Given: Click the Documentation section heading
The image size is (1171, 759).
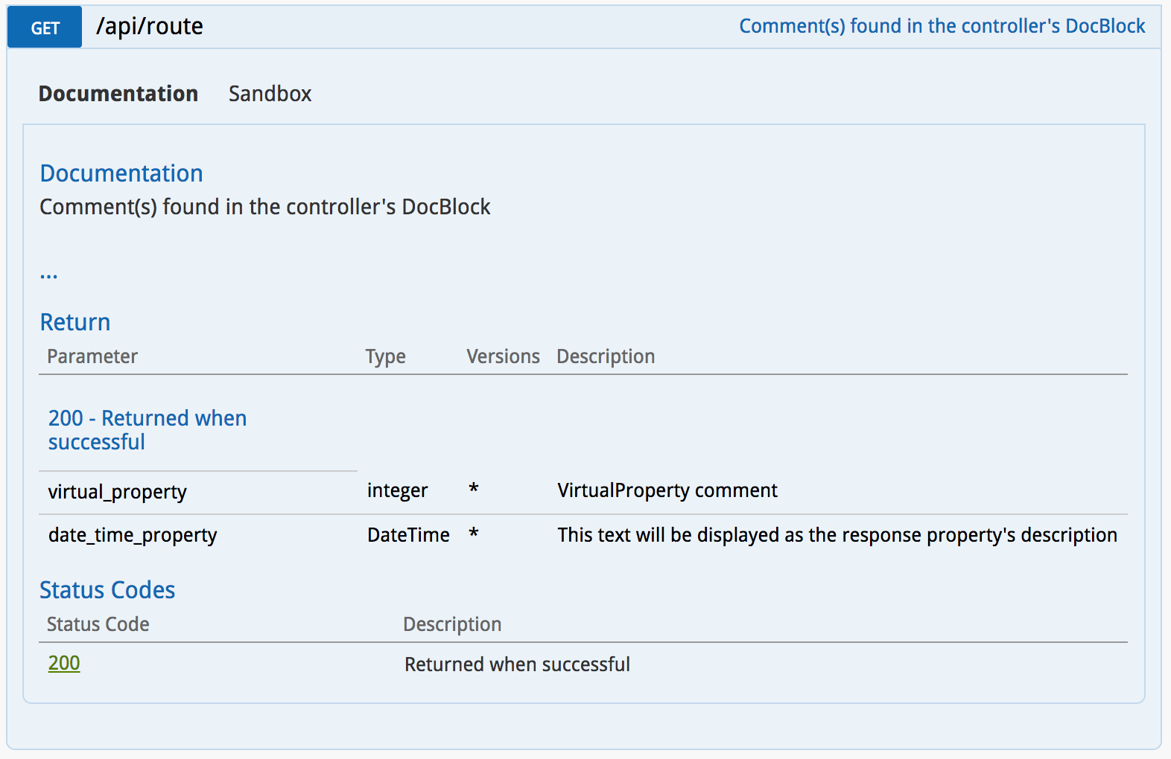Looking at the screenshot, I should 121,173.
